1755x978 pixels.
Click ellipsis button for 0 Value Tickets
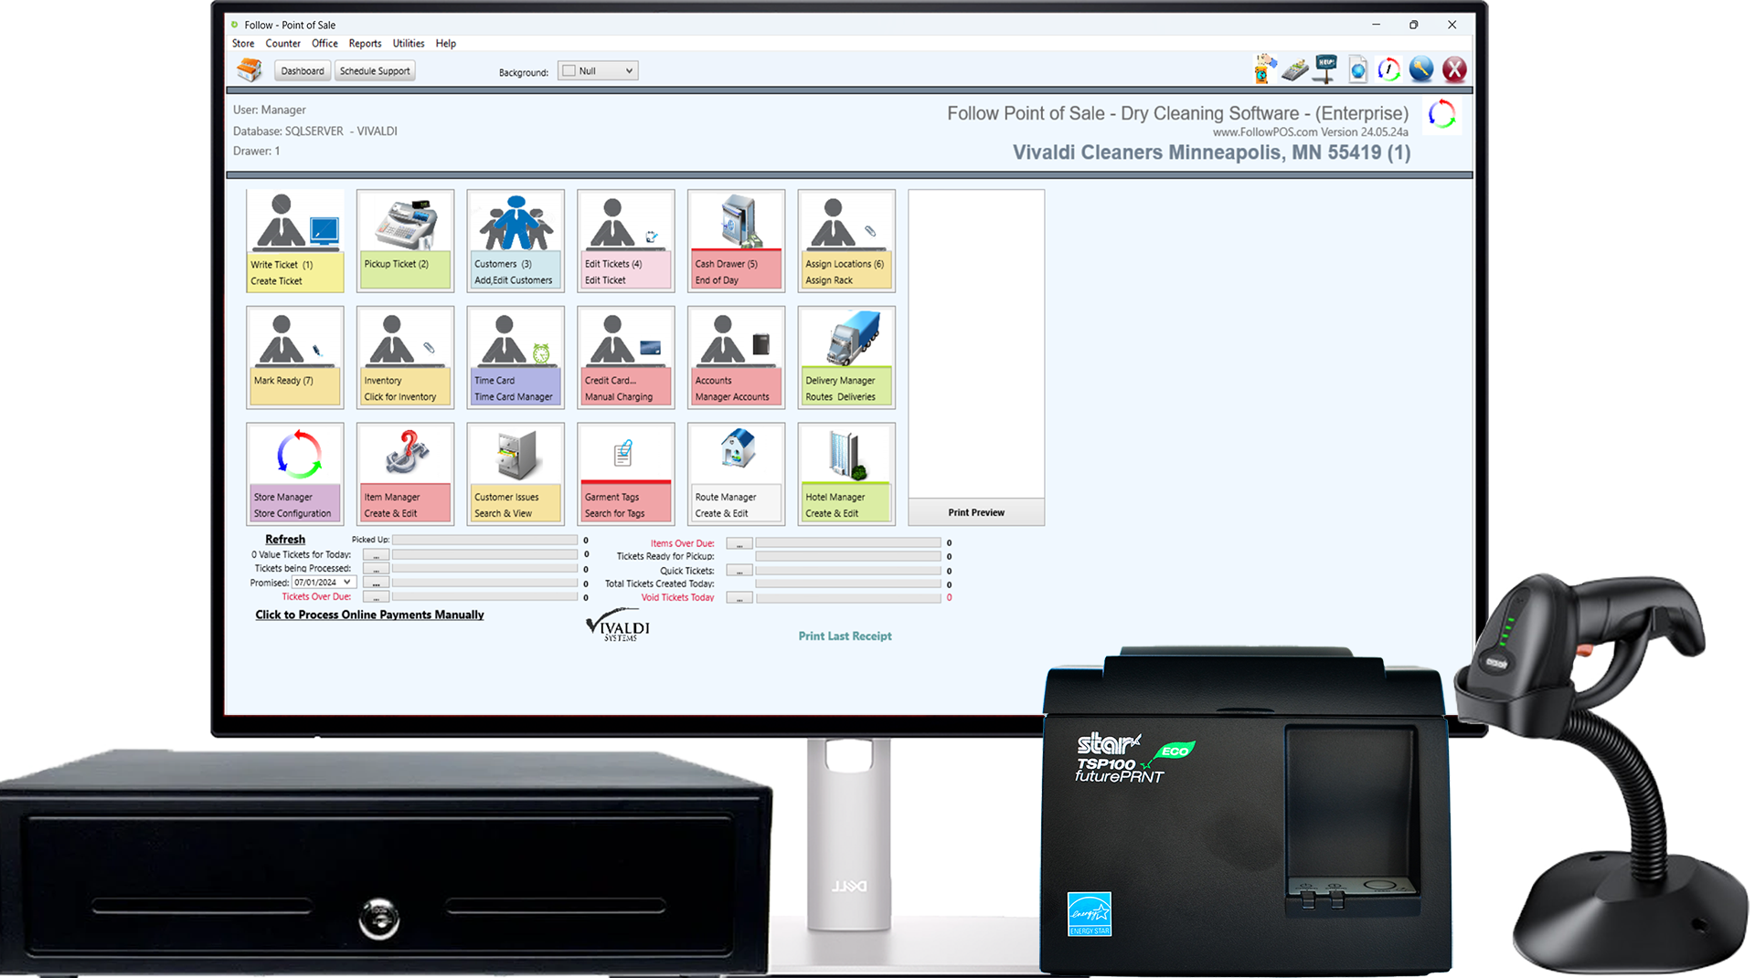pyautogui.click(x=376, y=555)
